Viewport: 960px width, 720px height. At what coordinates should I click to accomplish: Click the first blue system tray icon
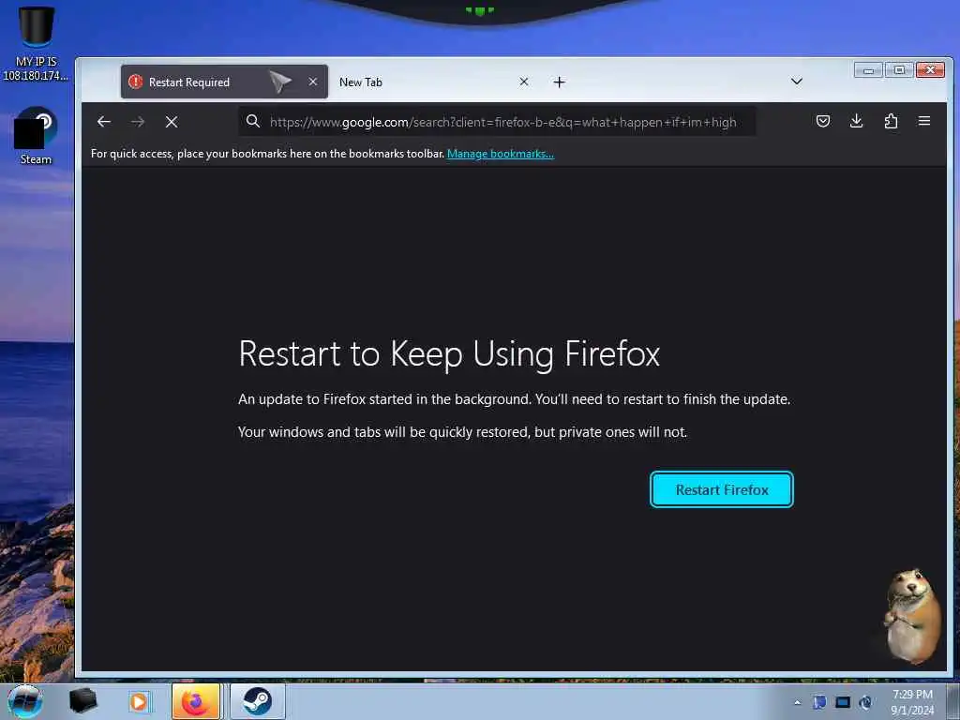(x=819, y=702)
